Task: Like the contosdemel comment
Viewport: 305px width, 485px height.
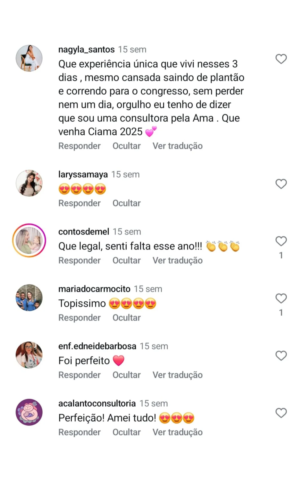Action: click(x=281, y=241)
